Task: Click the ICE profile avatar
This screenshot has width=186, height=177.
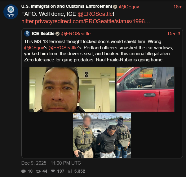Action: point(11,12)
